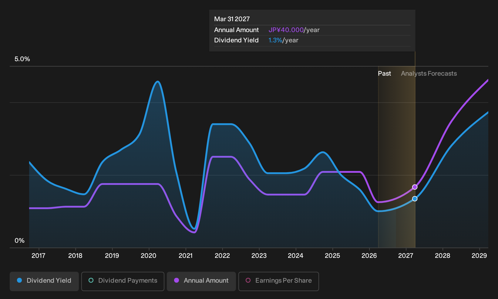The width and height of the screenshot is (498, 299).
Task: Click the Dividend Yield row label in the tooltip
Action: click(x=237, y=40)
